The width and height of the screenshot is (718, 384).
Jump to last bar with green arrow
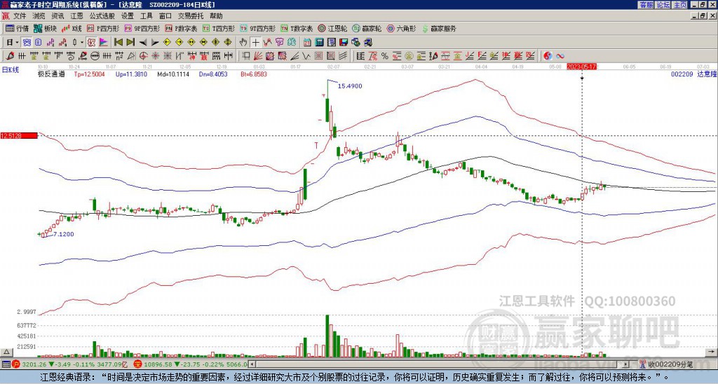[130, 42]
